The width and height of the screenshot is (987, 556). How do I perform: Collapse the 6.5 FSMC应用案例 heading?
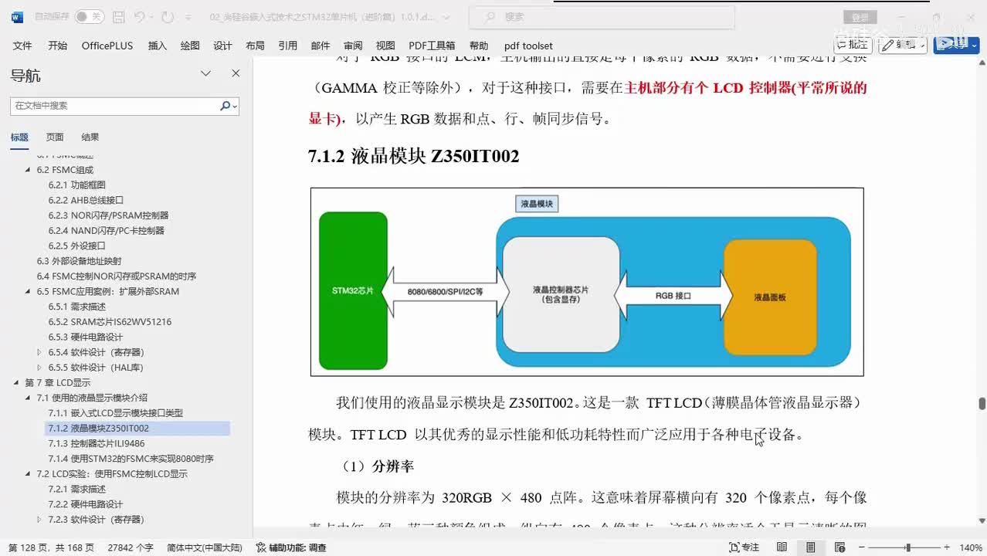(29, 292)
